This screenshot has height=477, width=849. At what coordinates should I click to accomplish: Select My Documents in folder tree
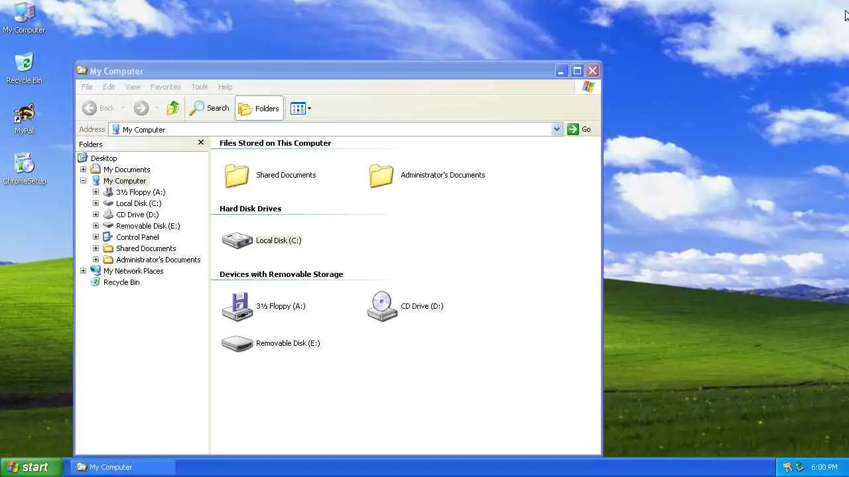(127, 170)
